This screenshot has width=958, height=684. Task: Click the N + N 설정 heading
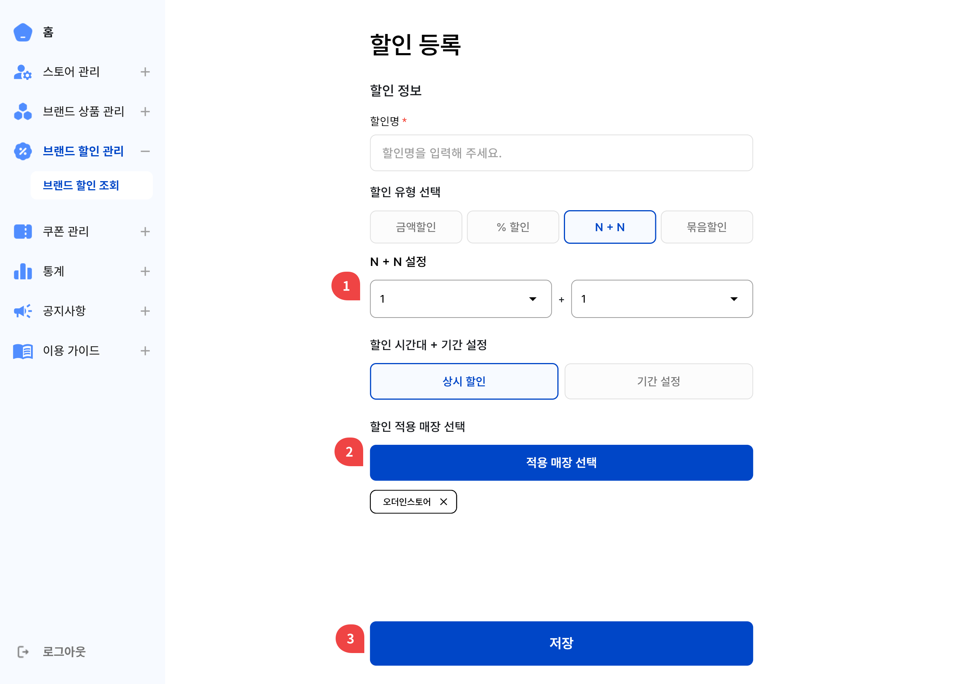coord(398,262)
